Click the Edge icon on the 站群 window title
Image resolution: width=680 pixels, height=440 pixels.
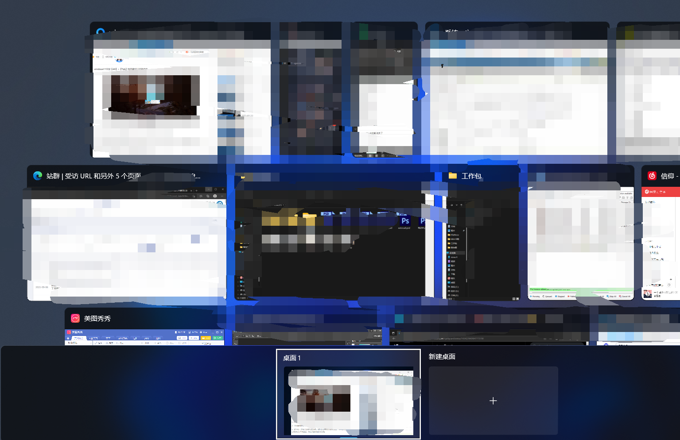tap(37, 176)
